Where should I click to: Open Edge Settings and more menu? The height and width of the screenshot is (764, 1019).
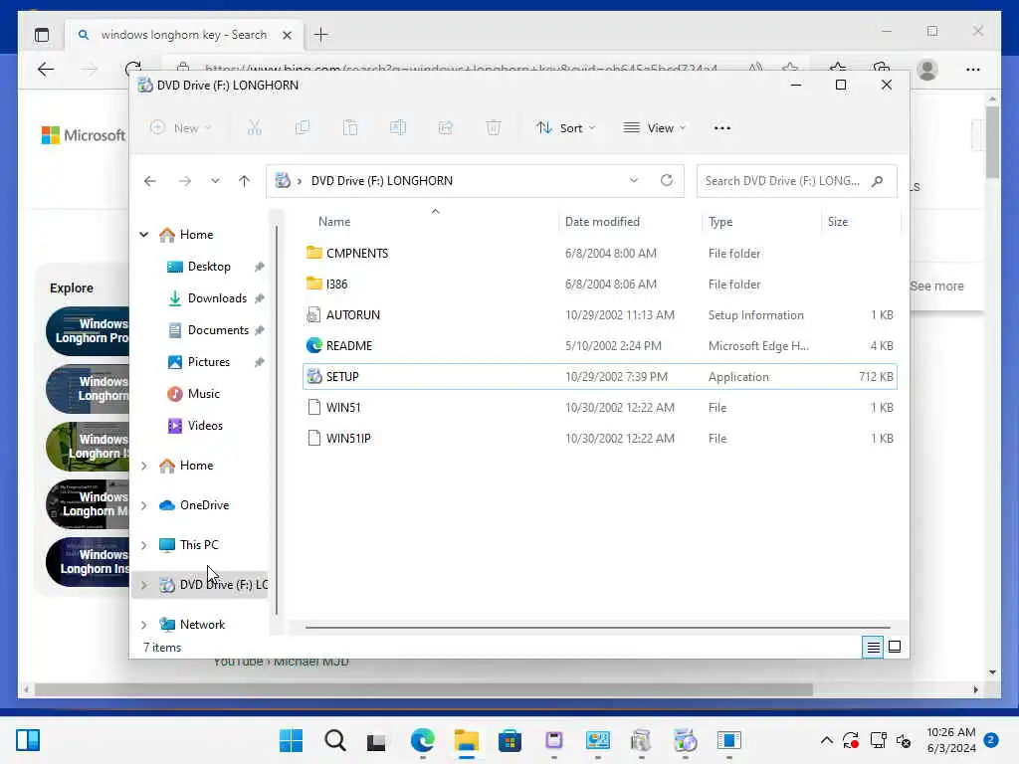[x=973, y=69]
